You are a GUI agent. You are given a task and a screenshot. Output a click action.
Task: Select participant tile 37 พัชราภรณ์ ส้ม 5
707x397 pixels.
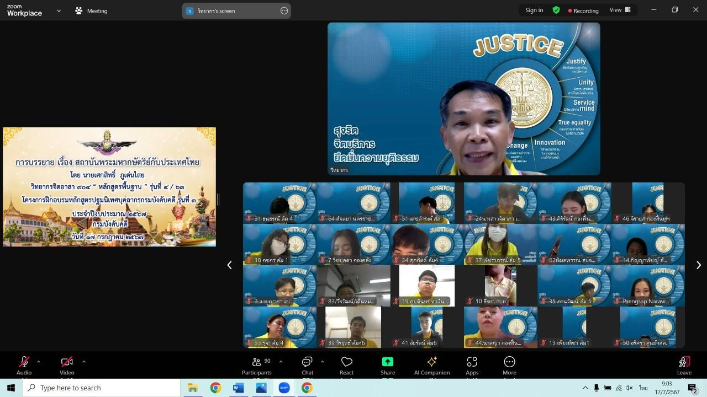[500, 244]
